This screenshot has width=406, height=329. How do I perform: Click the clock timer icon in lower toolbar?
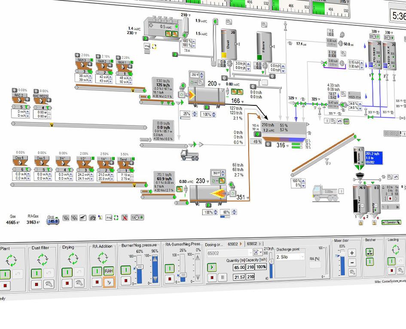coord(137,218)
